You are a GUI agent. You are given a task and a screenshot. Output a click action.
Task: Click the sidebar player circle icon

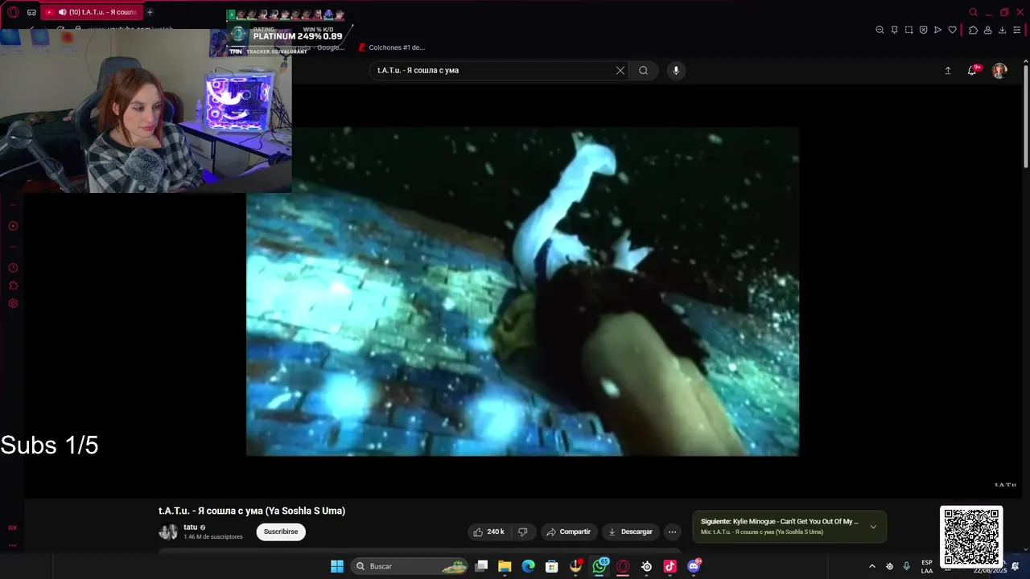pos(13,226)
